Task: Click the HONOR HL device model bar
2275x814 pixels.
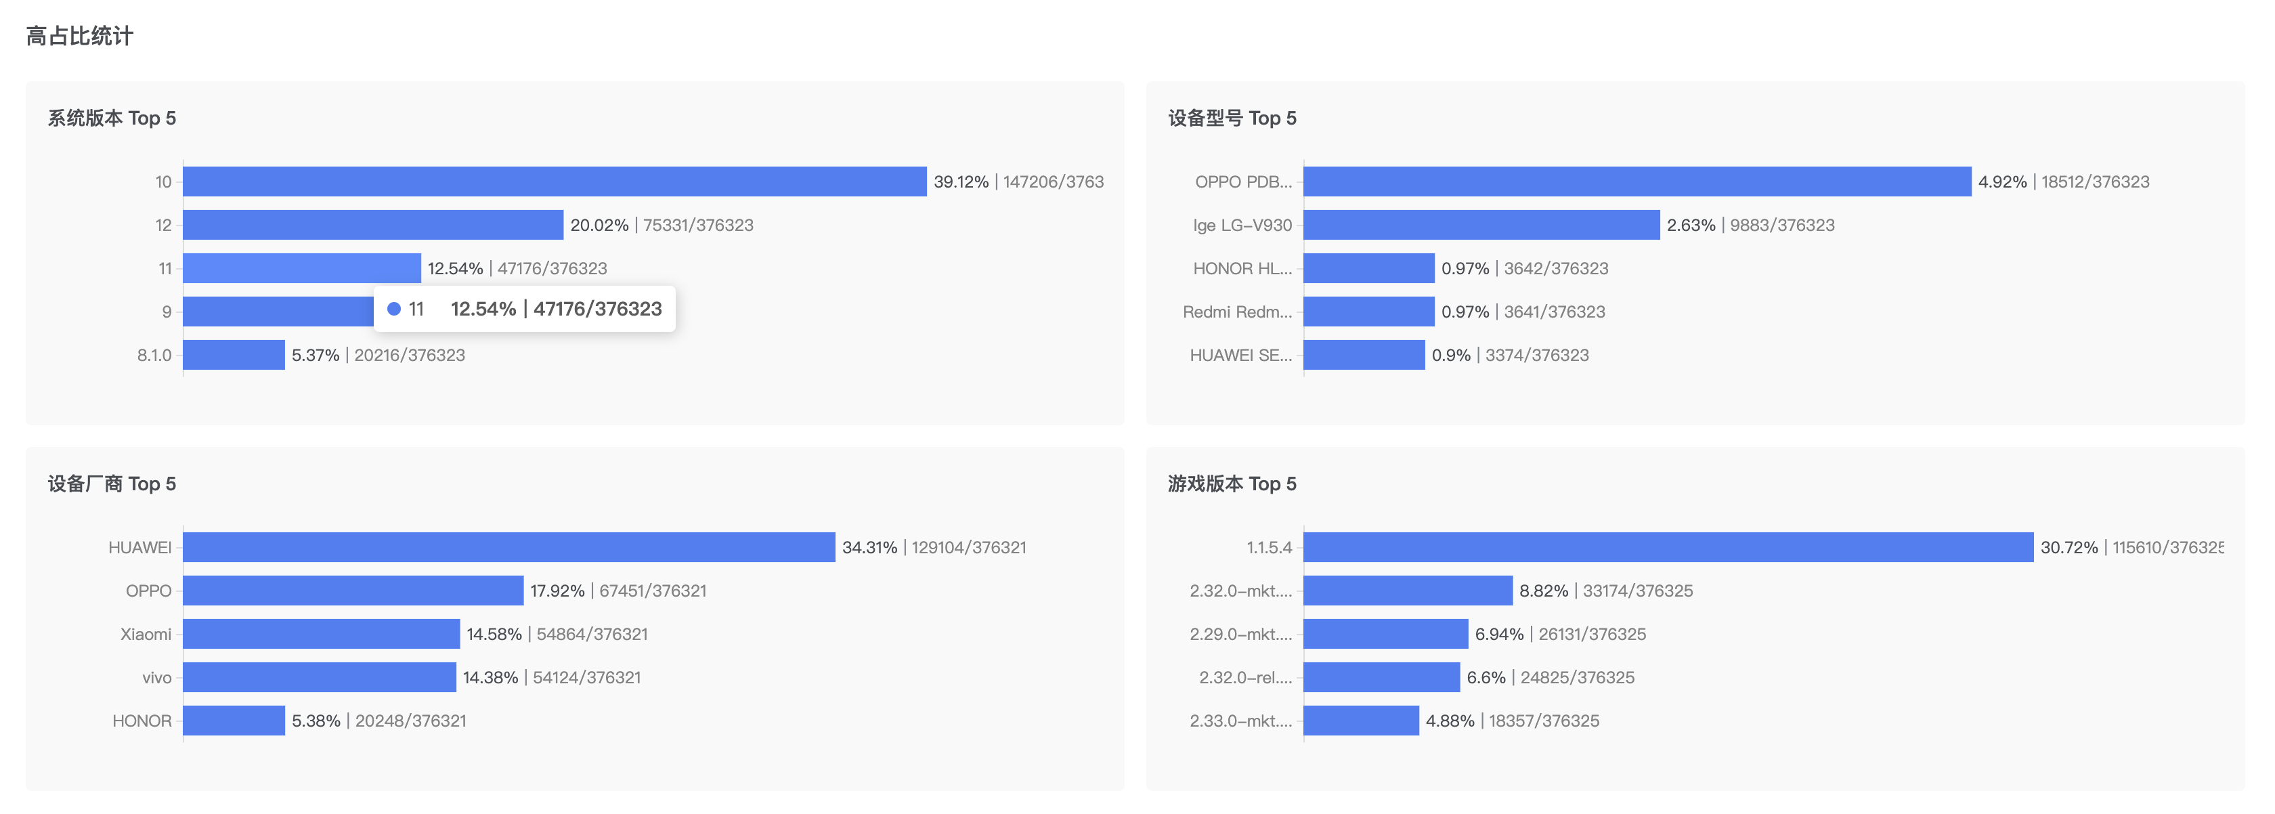Action: coord(1368,267)
